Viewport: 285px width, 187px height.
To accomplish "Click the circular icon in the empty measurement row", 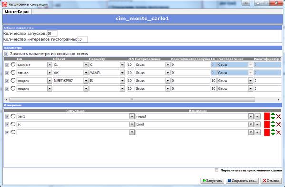I will point(13,132).
